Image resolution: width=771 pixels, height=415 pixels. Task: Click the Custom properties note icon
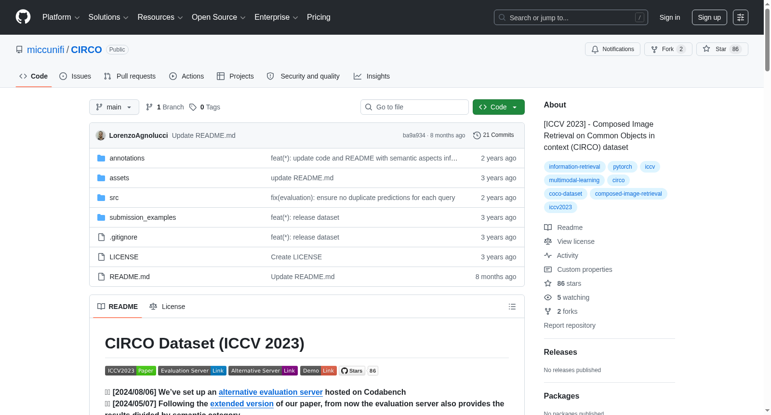click(x=548, y=269)
